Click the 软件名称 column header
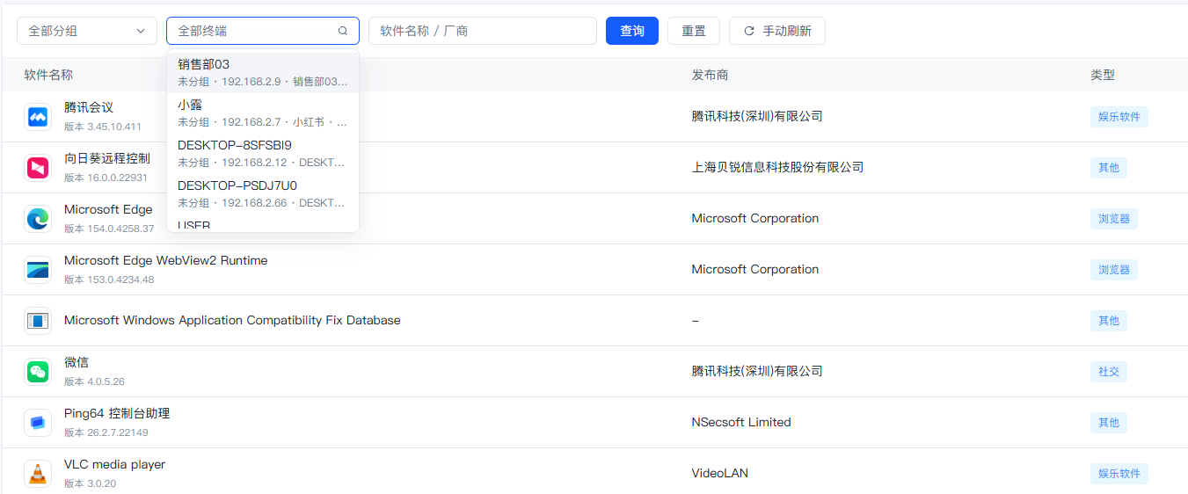This screenshot has height=494, width=1188. click(x=48, y=75)
